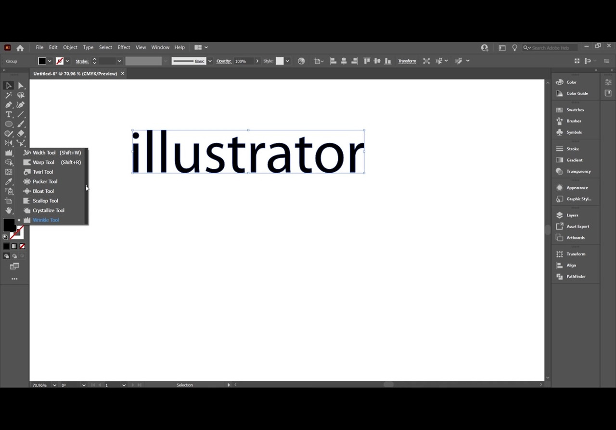This screenshot has width=616, height=430.
Task: Open the zoom level dropdown
Action: pyautogui.click(x=54, y=385)
